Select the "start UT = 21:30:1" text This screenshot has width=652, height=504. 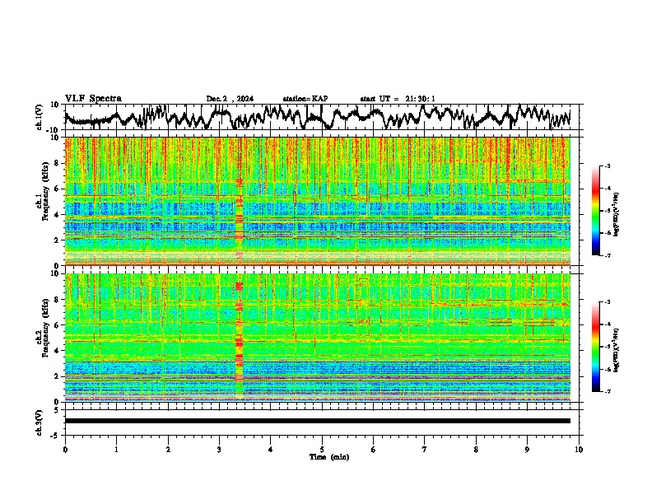coord(398,99)
